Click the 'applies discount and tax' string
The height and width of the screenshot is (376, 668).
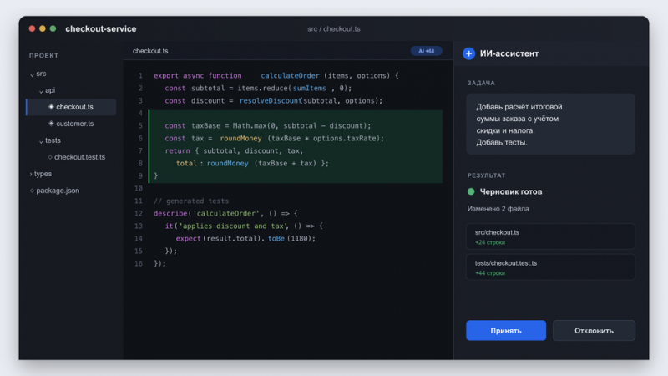coord(233,226)
